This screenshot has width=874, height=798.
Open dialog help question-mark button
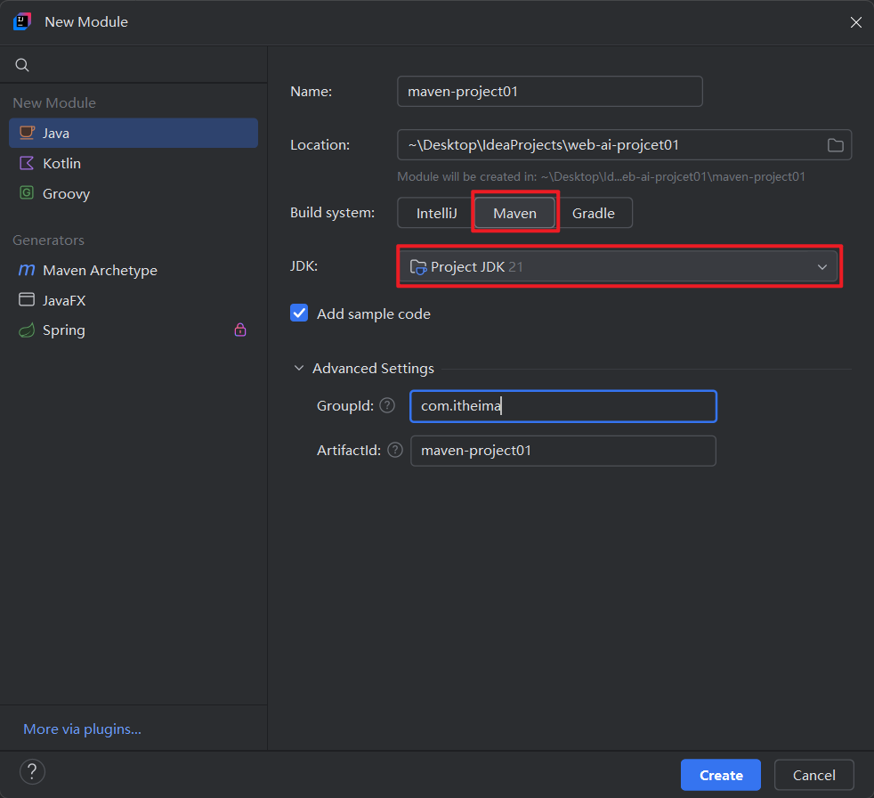32,772
